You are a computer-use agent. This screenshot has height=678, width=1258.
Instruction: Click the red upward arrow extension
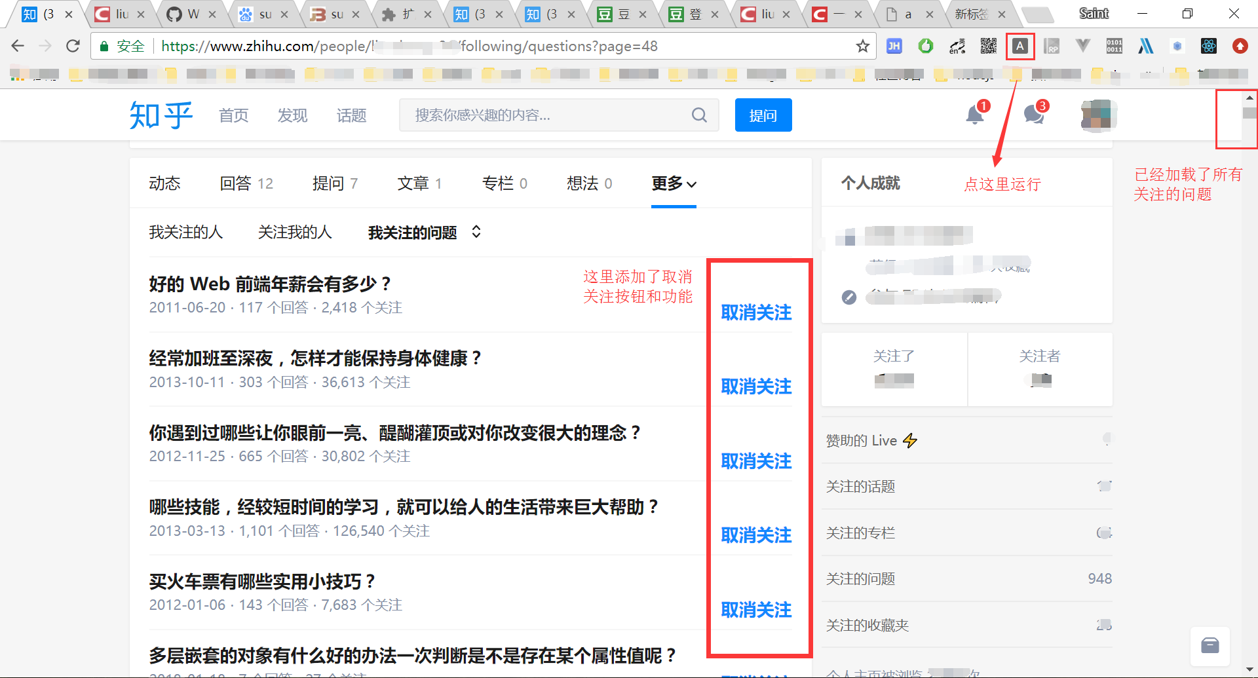pyautogui.click(x=1240, y=46)
